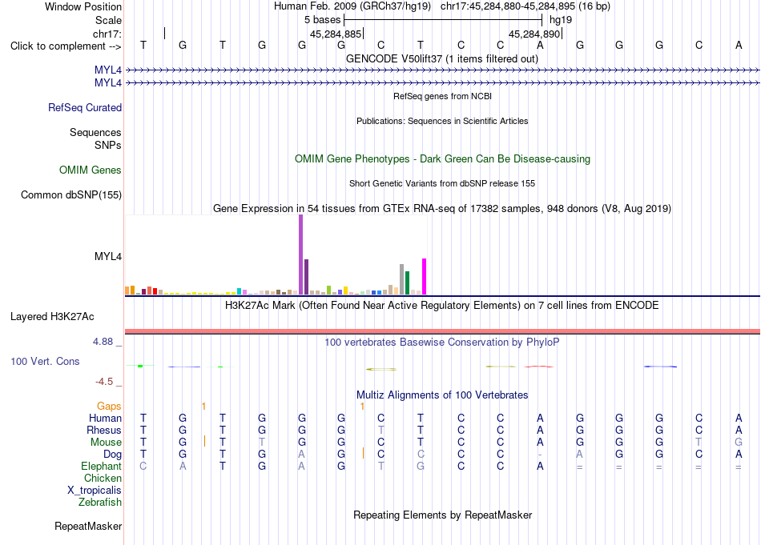Click the hg19 label beside the scale bar

[x=561, y=20]
